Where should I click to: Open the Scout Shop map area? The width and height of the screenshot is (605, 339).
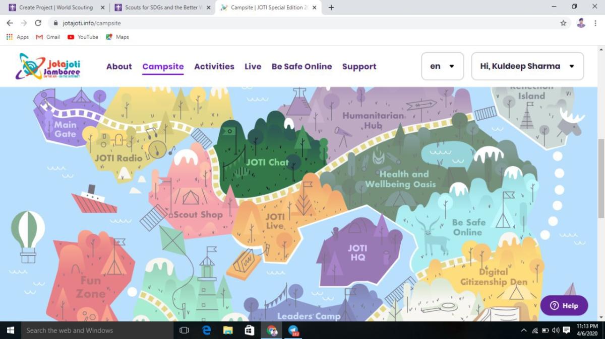point(198,214)
